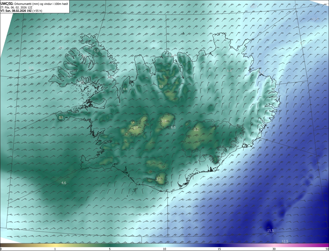Click the 15.5 value over the dark blue area

click(270, 231)
